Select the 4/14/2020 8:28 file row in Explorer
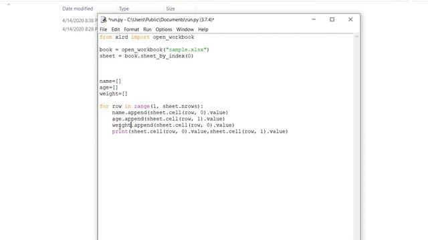Viewport: 428px width, 240px height. coord(80,29)
